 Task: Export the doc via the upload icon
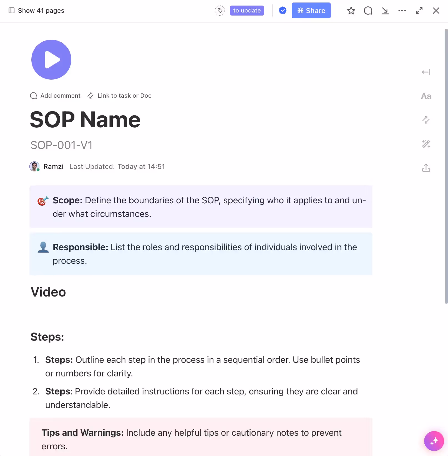point(426,168)
